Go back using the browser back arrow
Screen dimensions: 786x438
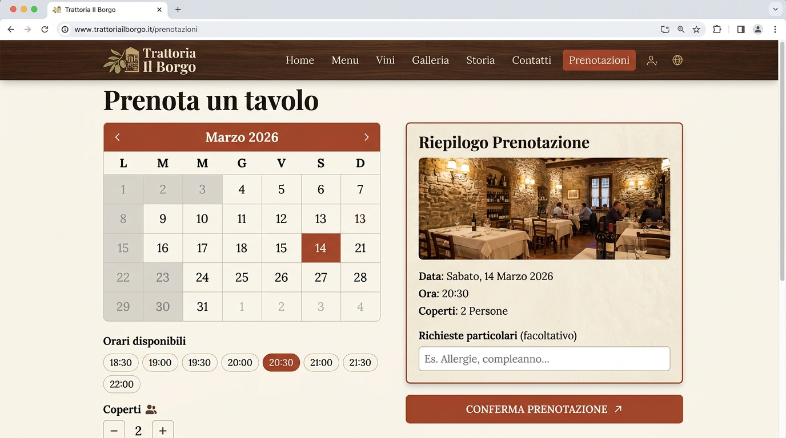click(11, 29)
